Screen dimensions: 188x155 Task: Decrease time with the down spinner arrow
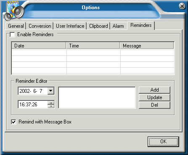(51, 106)
